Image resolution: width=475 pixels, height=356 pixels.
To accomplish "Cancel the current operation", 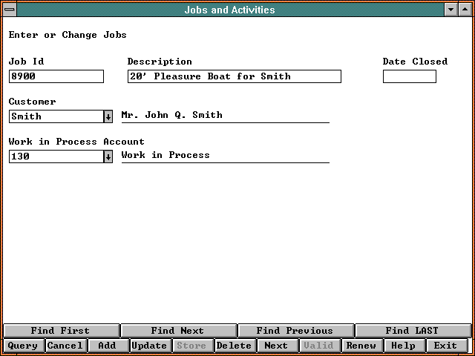I will 65,346.
